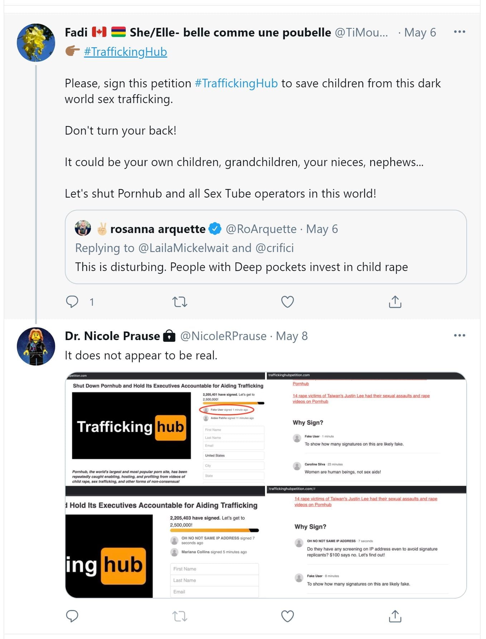Share Dr. Nicole Prause's tweet
Image resolution: width=486 pixels, height=639 pixels.
pos(395,616)
